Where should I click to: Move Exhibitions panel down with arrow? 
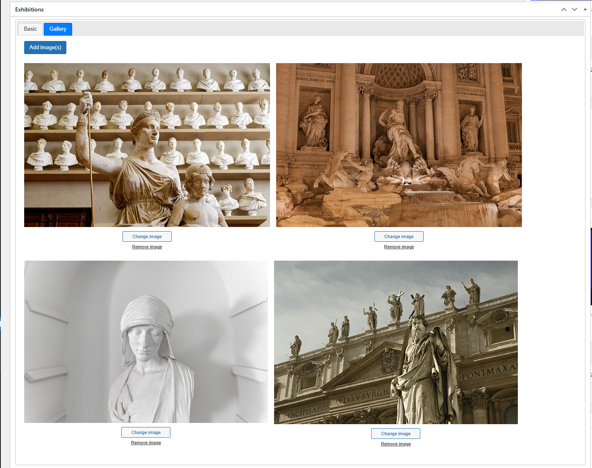click(x=574, y=9)
